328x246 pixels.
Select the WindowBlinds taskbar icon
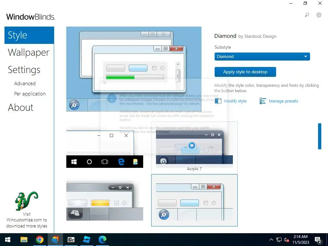tap(55, 240)
